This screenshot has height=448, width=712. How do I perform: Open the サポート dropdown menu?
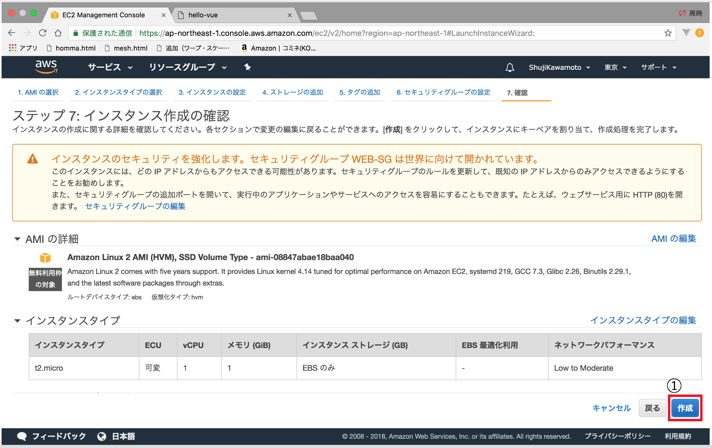[659, 67]
